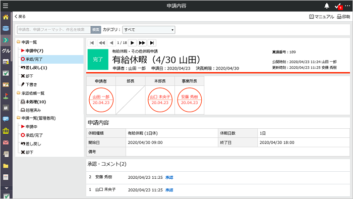The image size is (353, 199).
Task: Open the database sidebar icon
Action: tap(6, 28)
